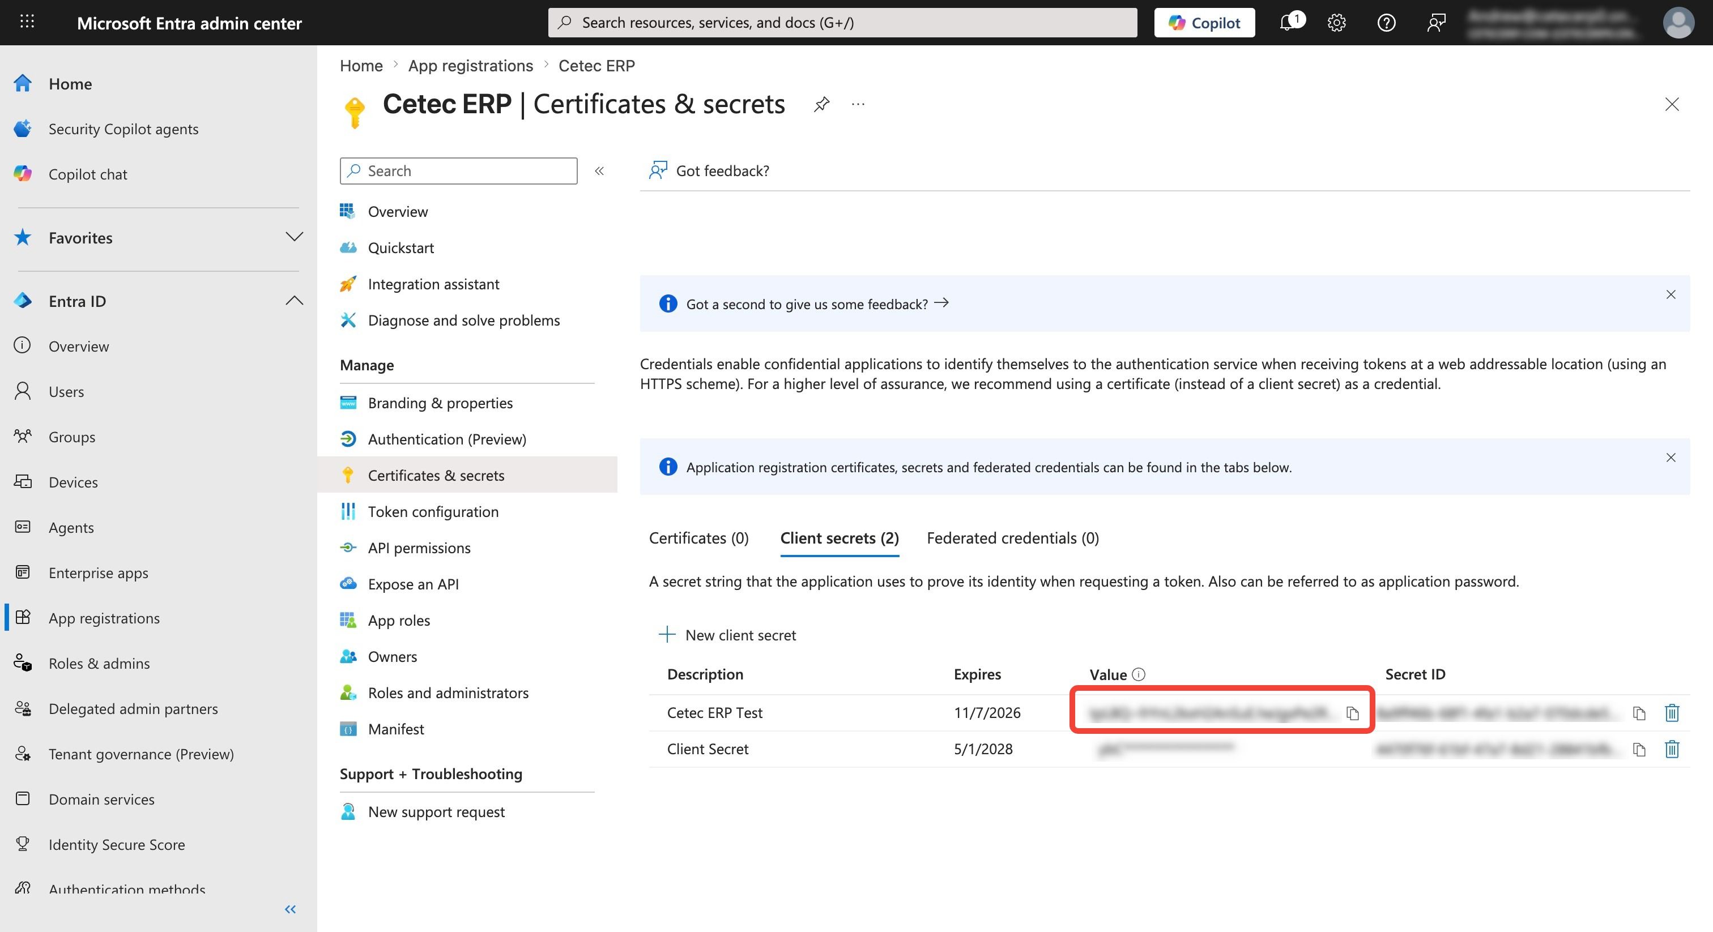Collapse the resource menu with double chevron

click(599, 171)
